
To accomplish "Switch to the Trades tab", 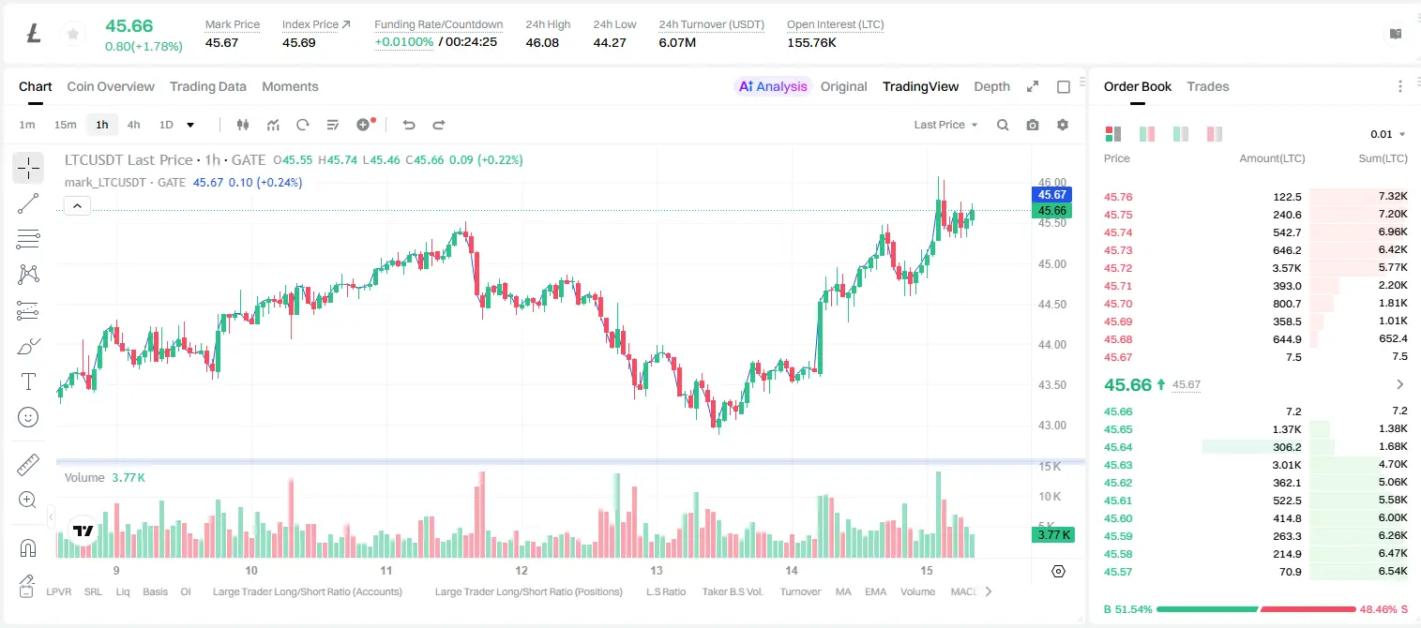I will (1207, 86).
